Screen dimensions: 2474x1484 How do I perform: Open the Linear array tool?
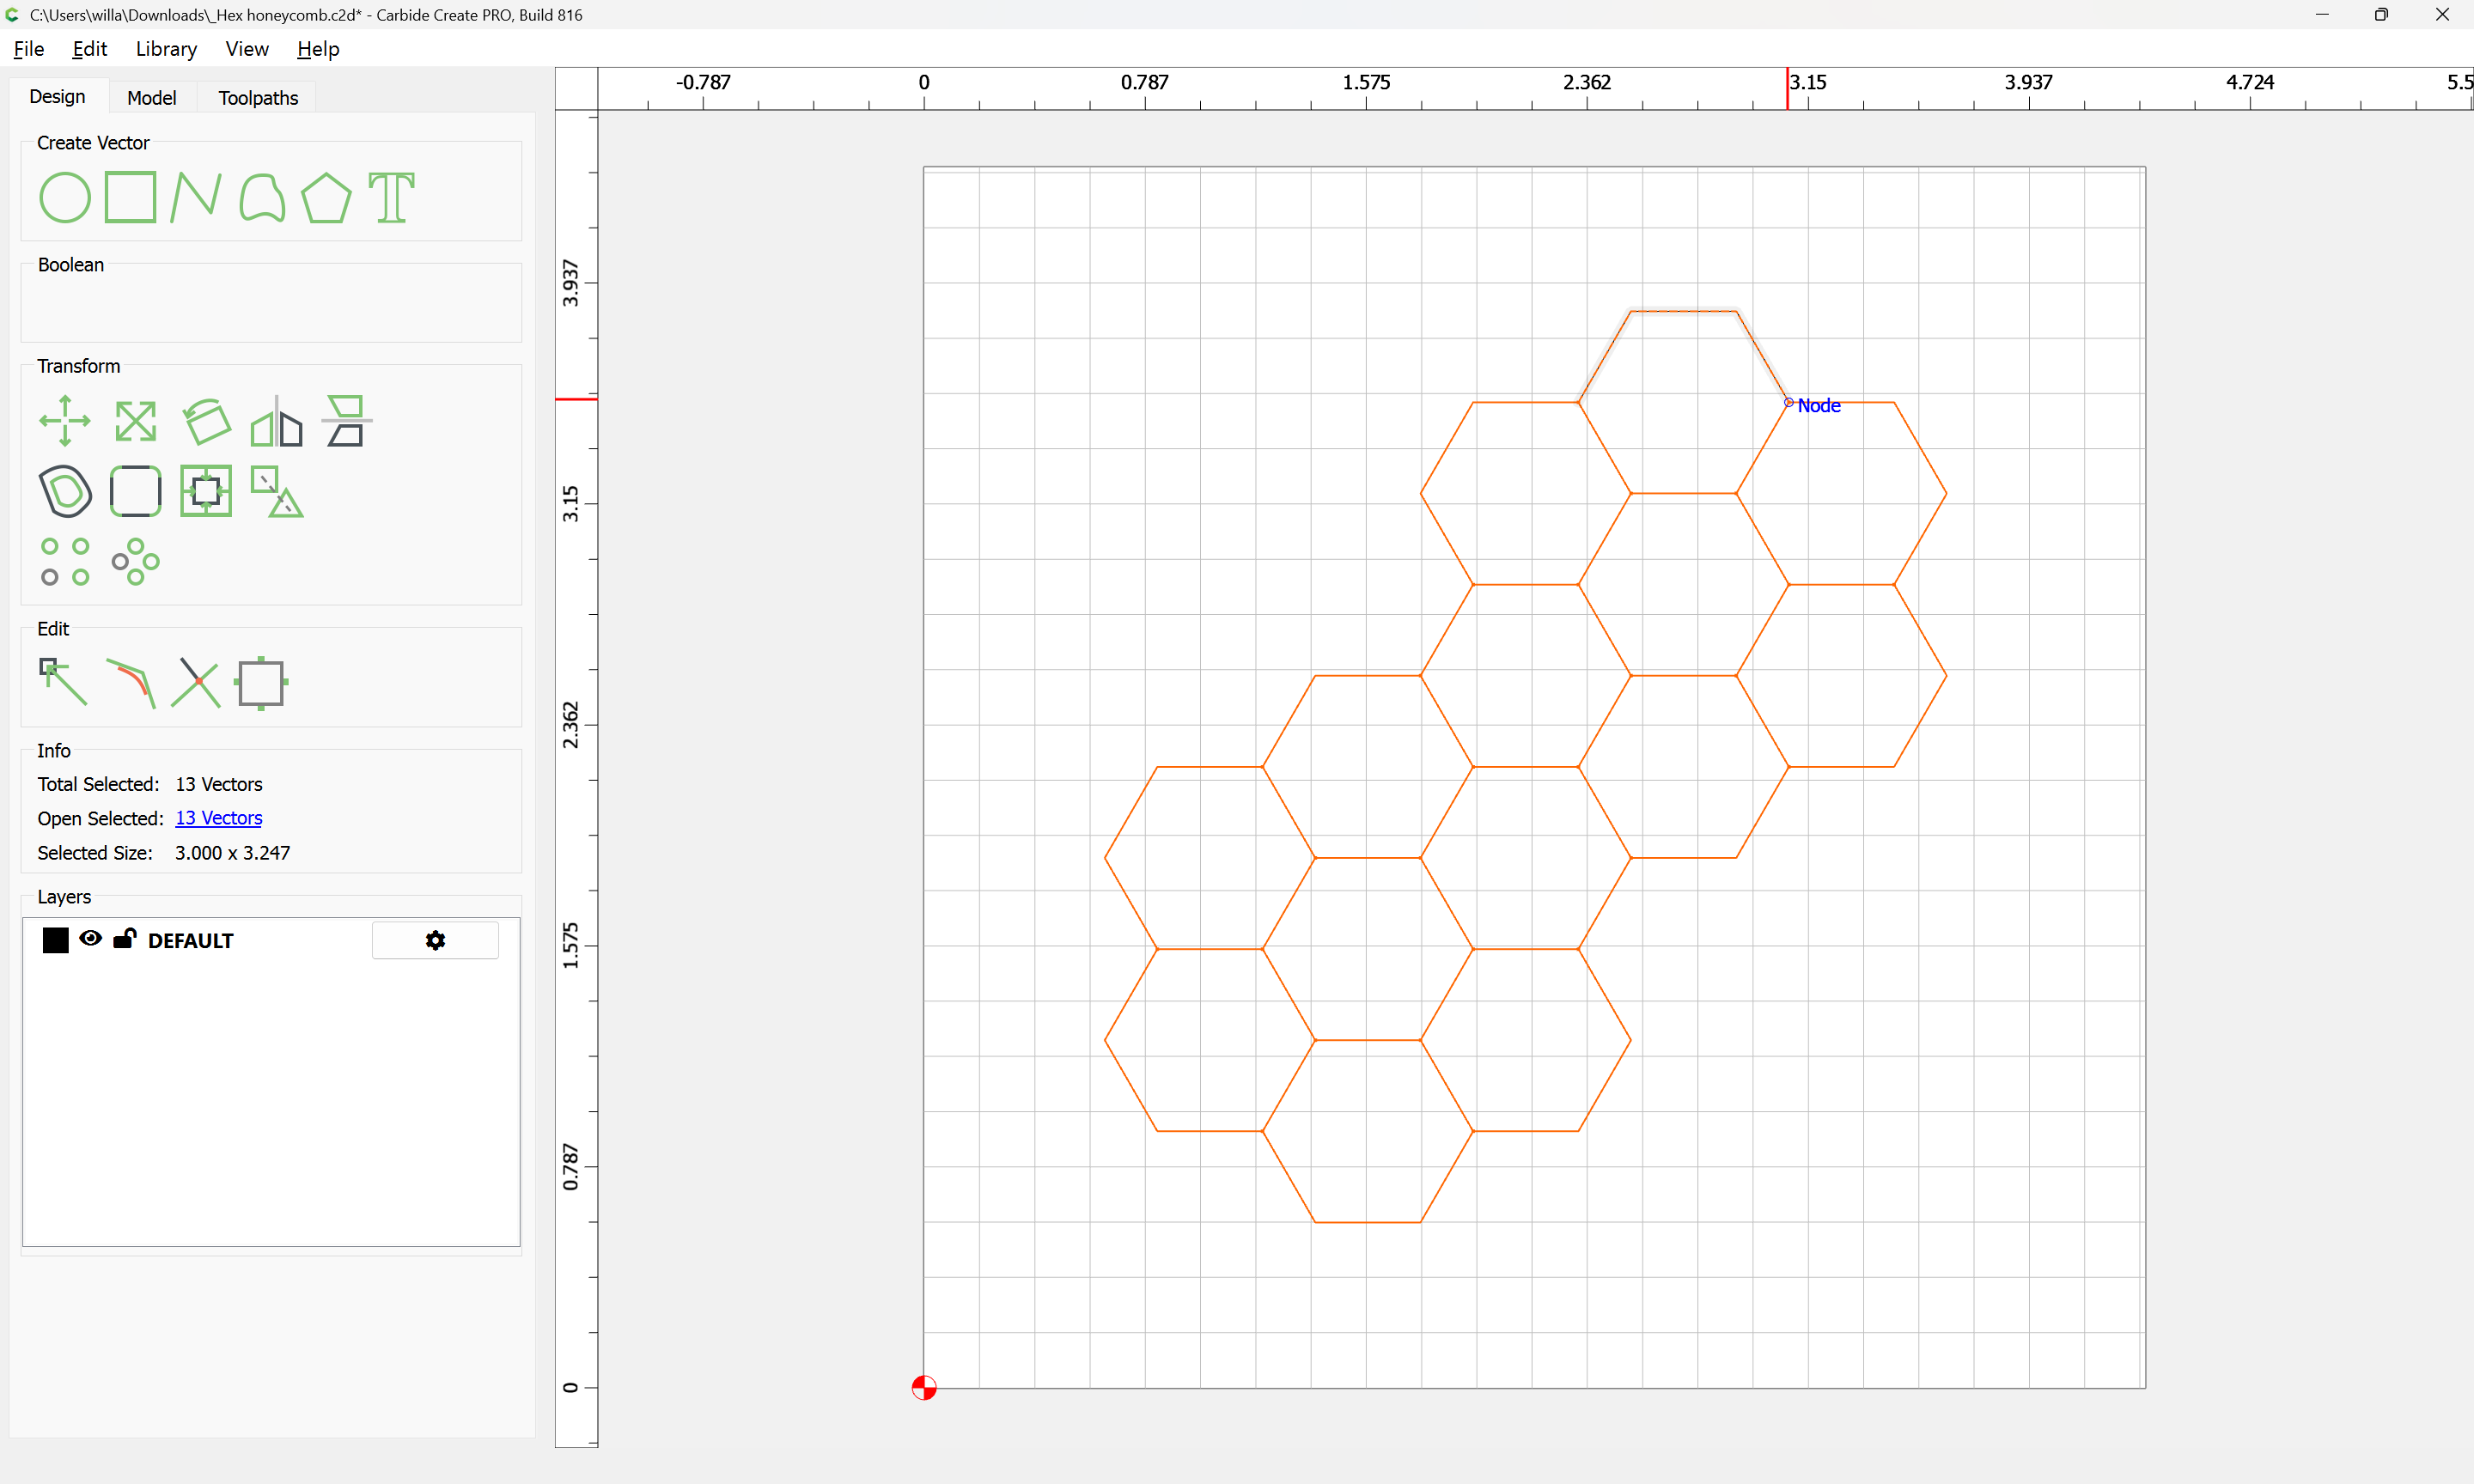(x=65, y=561)
